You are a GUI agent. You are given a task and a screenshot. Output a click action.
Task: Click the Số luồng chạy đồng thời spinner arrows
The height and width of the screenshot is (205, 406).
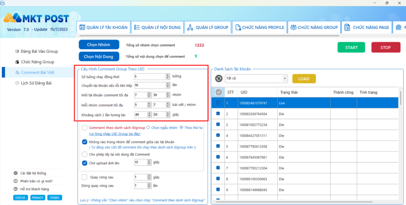coord(168,76)
